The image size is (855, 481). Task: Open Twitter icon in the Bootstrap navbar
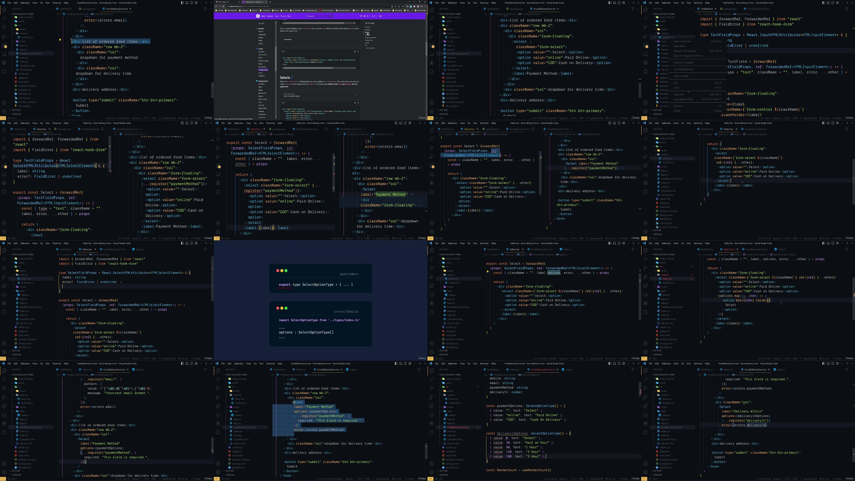(364, 16)
